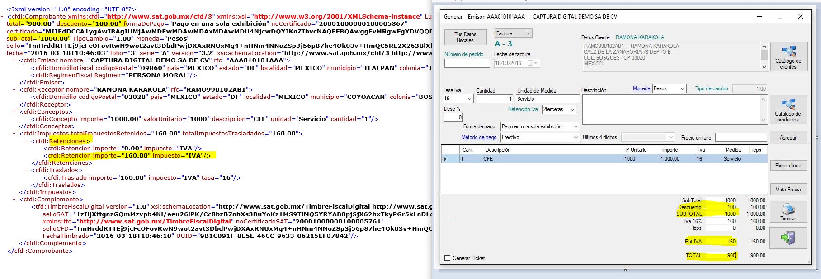Collapse the cfdi:Complemento XML node
The height and width of the screenshot is (279, 821).
click(x=14, y=199)
